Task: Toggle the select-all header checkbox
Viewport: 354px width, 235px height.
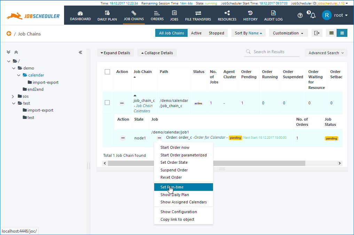Action: (108, 72)
